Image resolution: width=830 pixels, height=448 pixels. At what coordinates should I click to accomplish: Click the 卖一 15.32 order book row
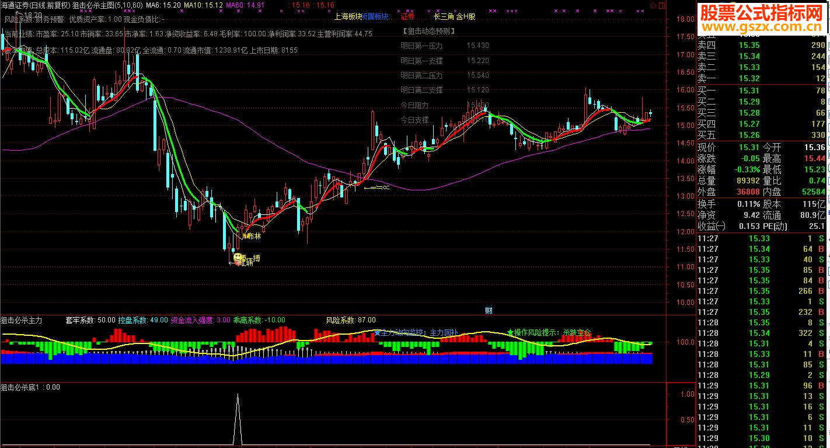coord(762,78)
